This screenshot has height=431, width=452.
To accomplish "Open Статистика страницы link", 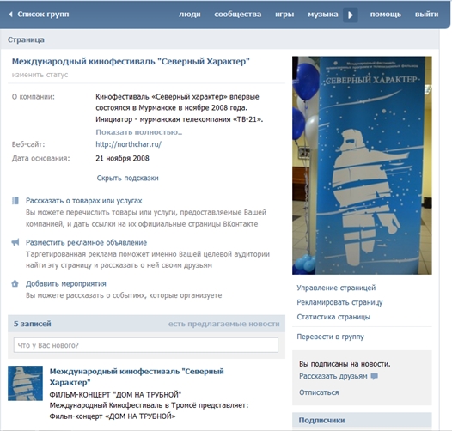I will point(333,317).
